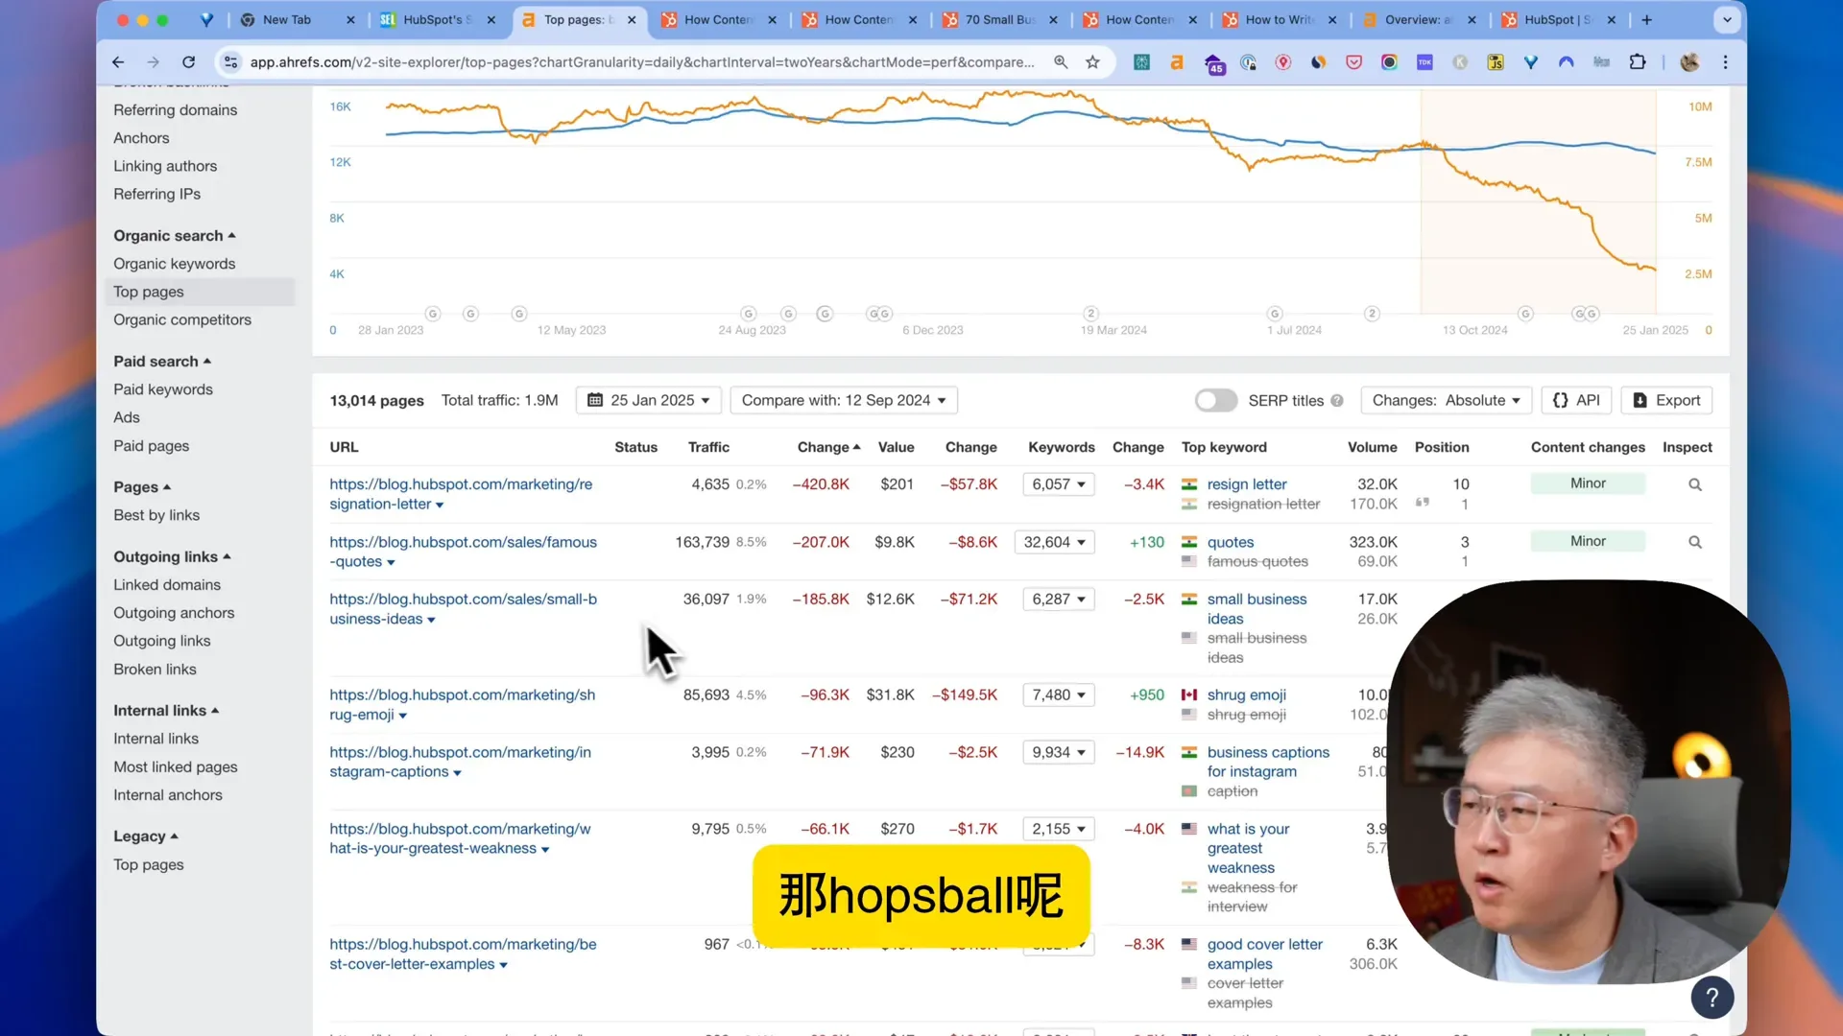Expand the 2,155 keywords dropdown
Screen dimensions: 1843x1036
point(1059,829)
